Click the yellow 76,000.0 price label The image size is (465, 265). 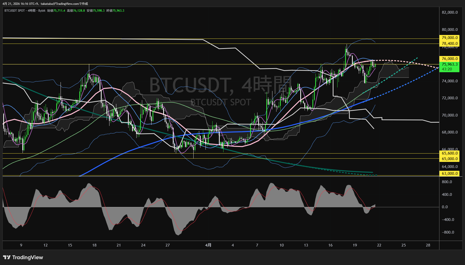450,59
